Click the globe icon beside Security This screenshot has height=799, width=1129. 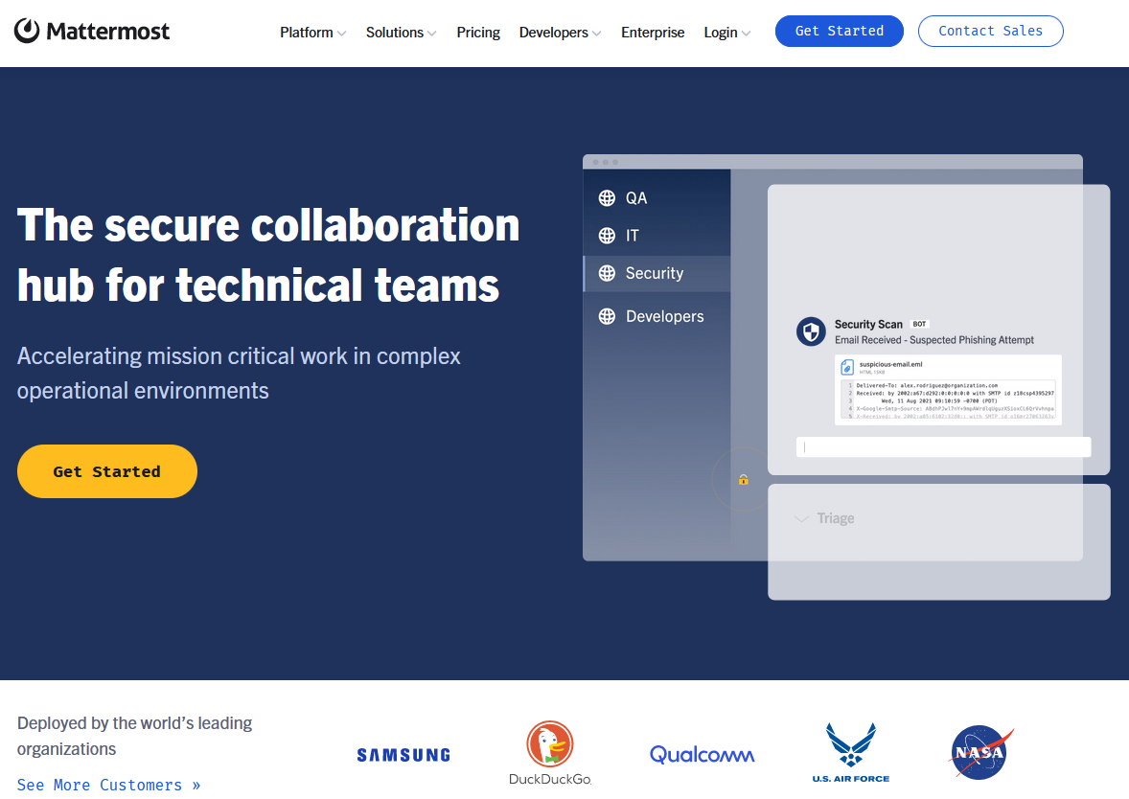point(607,273)
